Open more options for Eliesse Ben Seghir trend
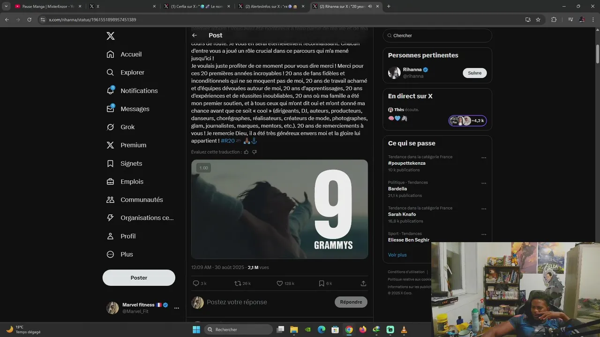600x337 pixels. (484, 234)
